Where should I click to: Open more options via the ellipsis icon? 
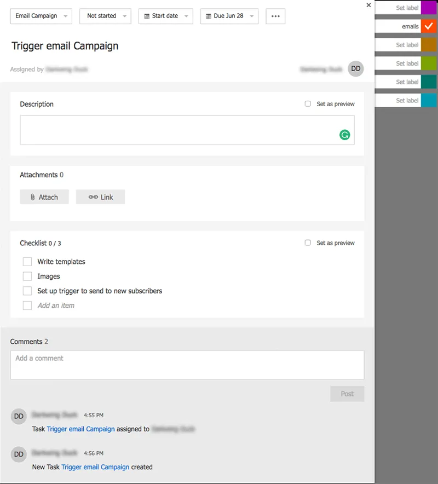click(275, 16)
